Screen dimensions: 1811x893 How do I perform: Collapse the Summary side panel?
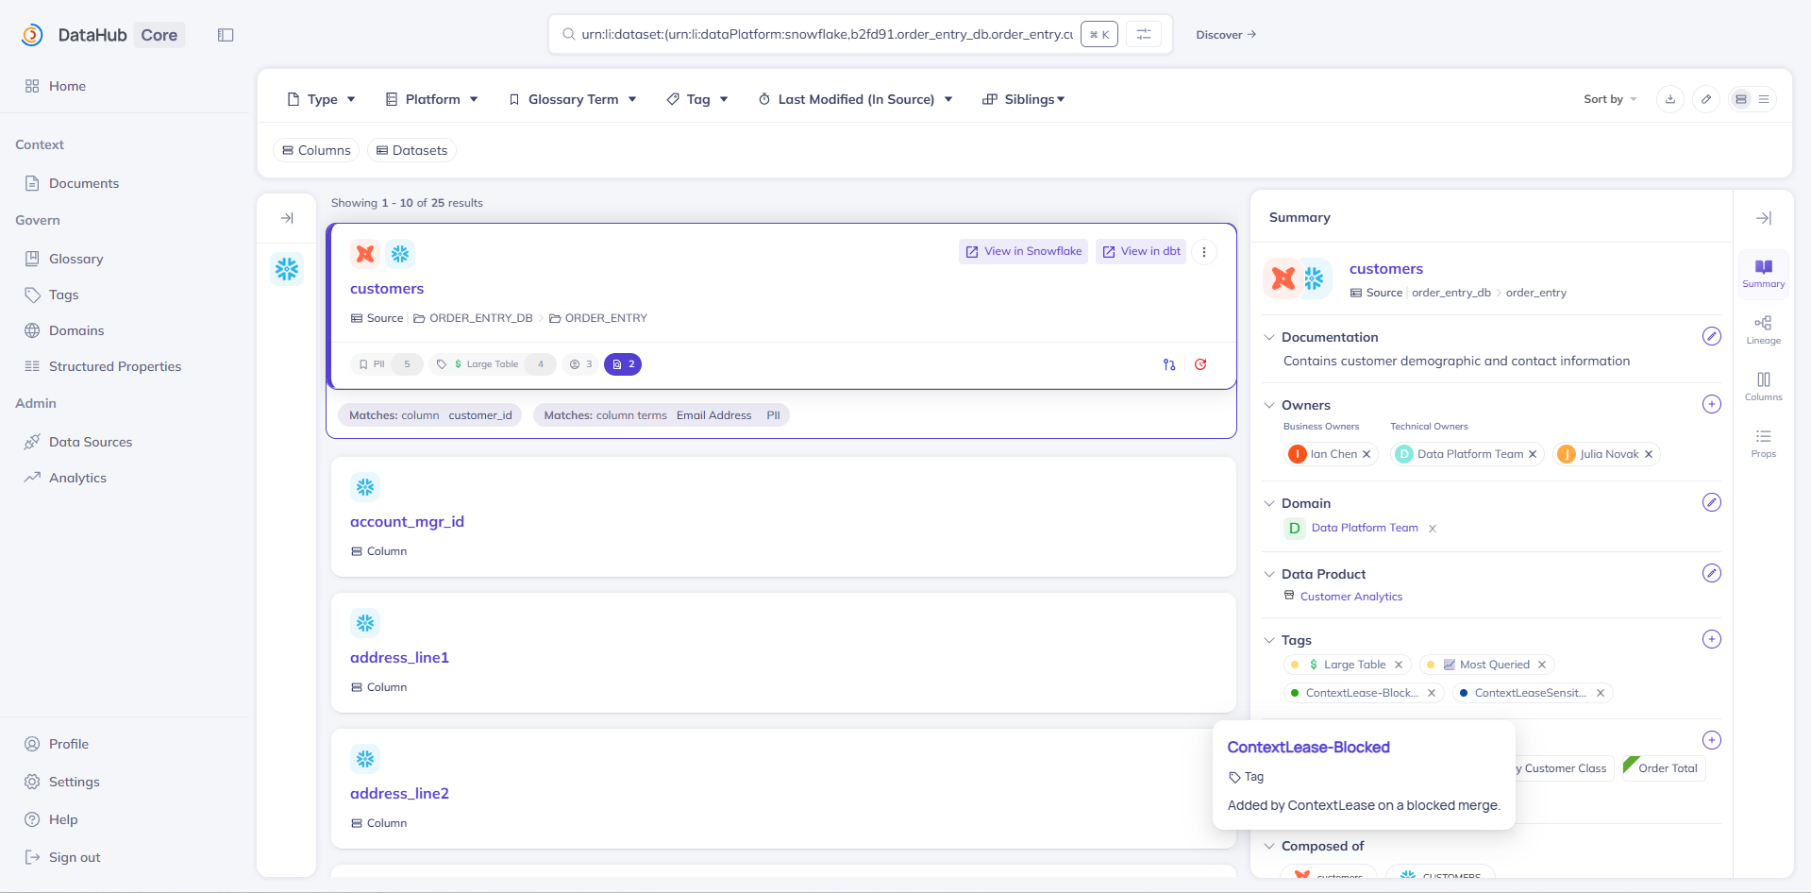click(1764, 218)
